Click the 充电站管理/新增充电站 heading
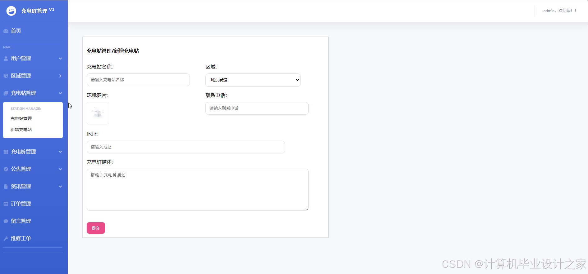This screenshot has width=588, height=274. tap(113, 51)
